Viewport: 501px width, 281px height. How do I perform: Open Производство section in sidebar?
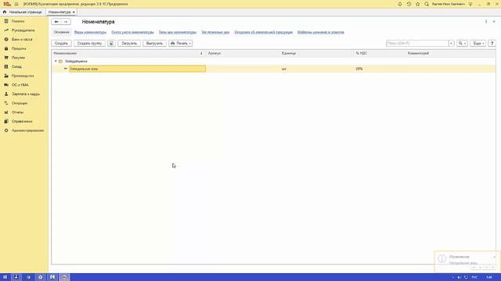(x=23, y=76)
